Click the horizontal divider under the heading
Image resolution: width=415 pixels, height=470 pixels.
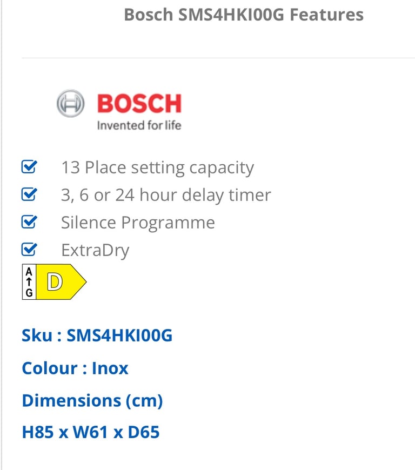(216, 58)
